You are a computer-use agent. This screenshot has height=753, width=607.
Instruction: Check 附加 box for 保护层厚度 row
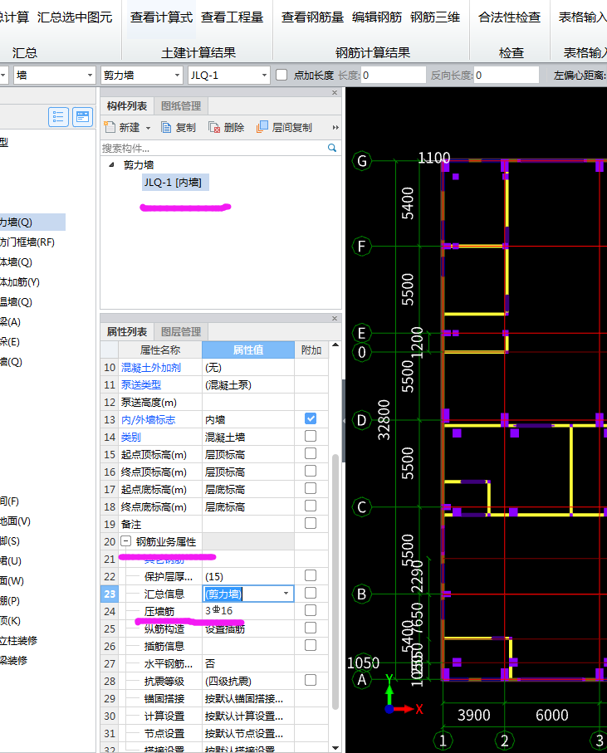[311, 575]
